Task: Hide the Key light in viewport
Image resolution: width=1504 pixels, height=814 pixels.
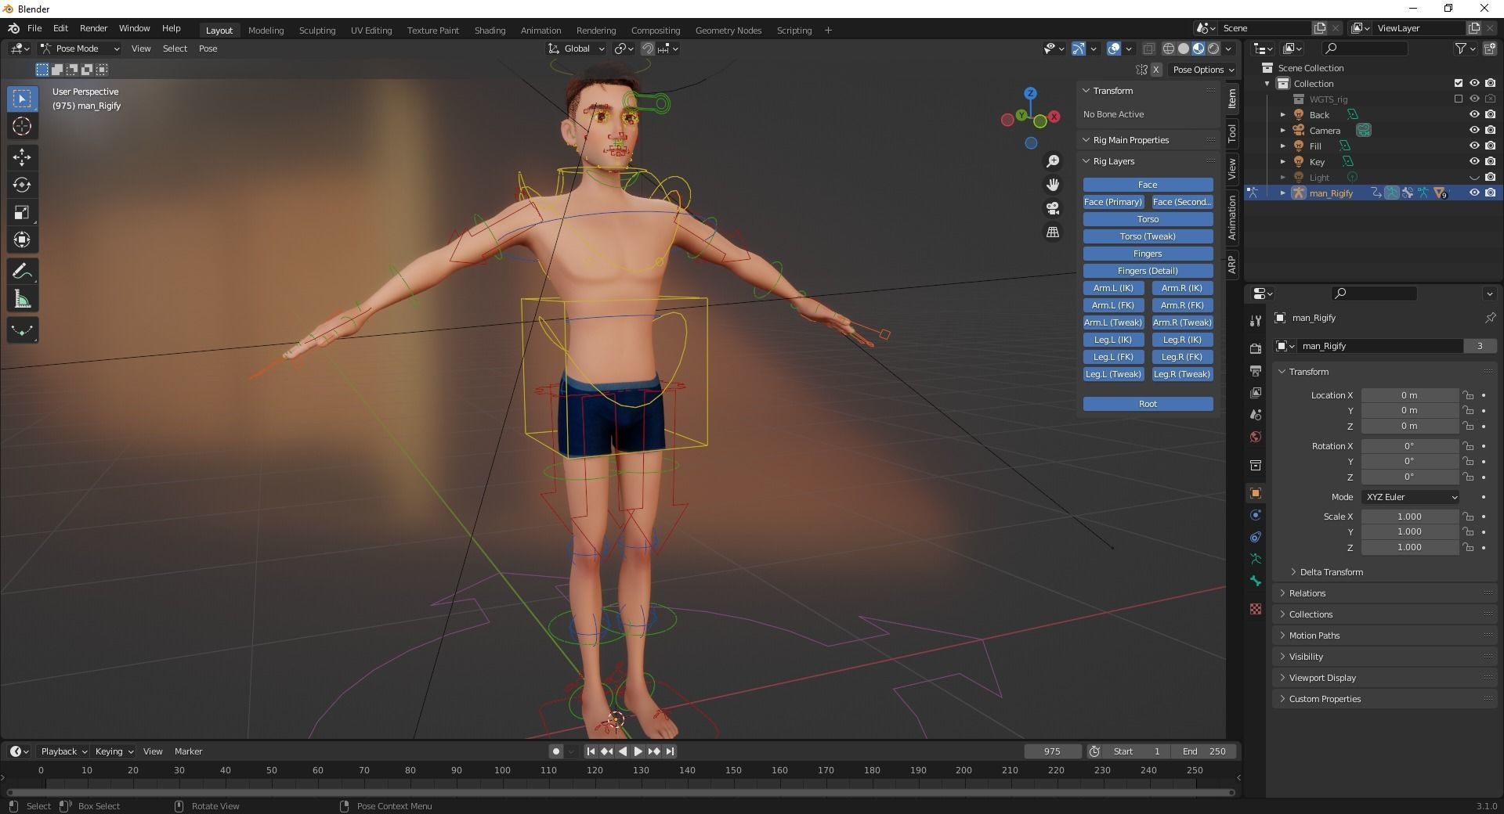Action: tap(1474, 161)
